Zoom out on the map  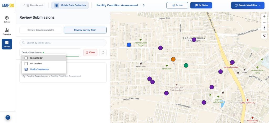(264, 22)
